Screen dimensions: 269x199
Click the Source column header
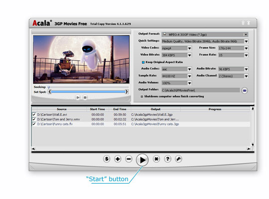pos(62,109)
